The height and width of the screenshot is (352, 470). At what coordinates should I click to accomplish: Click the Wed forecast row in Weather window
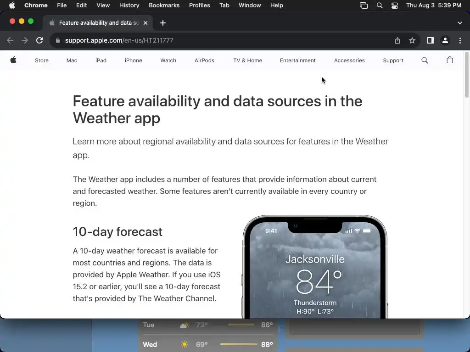[x=208, y=344]
